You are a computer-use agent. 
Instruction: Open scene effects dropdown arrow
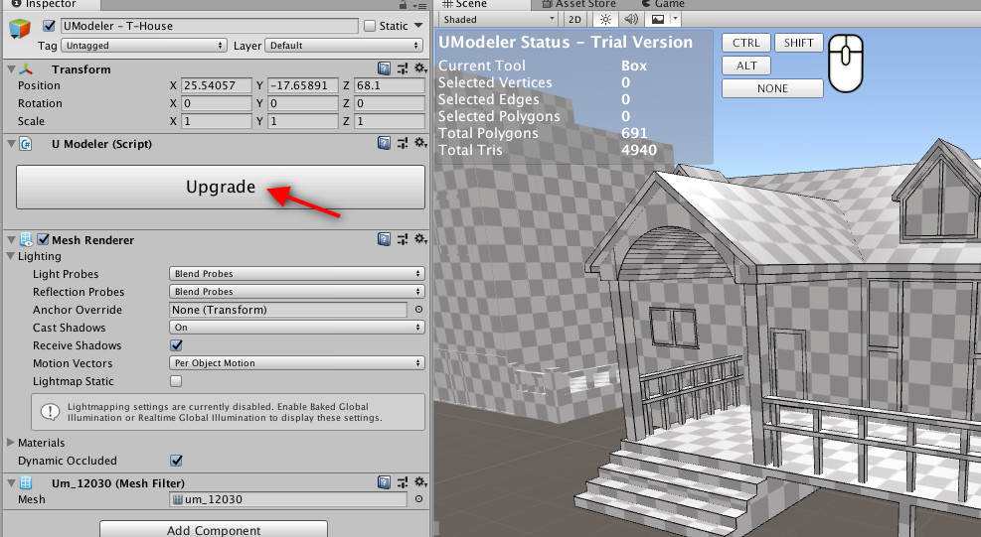[675, 20]
